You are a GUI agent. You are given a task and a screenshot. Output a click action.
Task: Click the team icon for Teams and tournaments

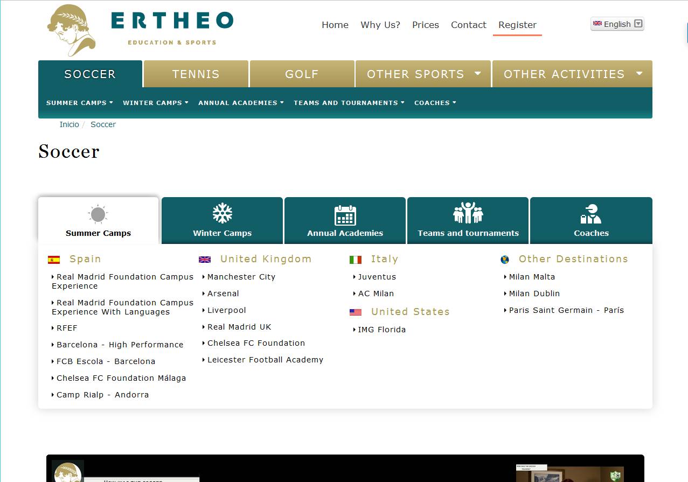468,213
